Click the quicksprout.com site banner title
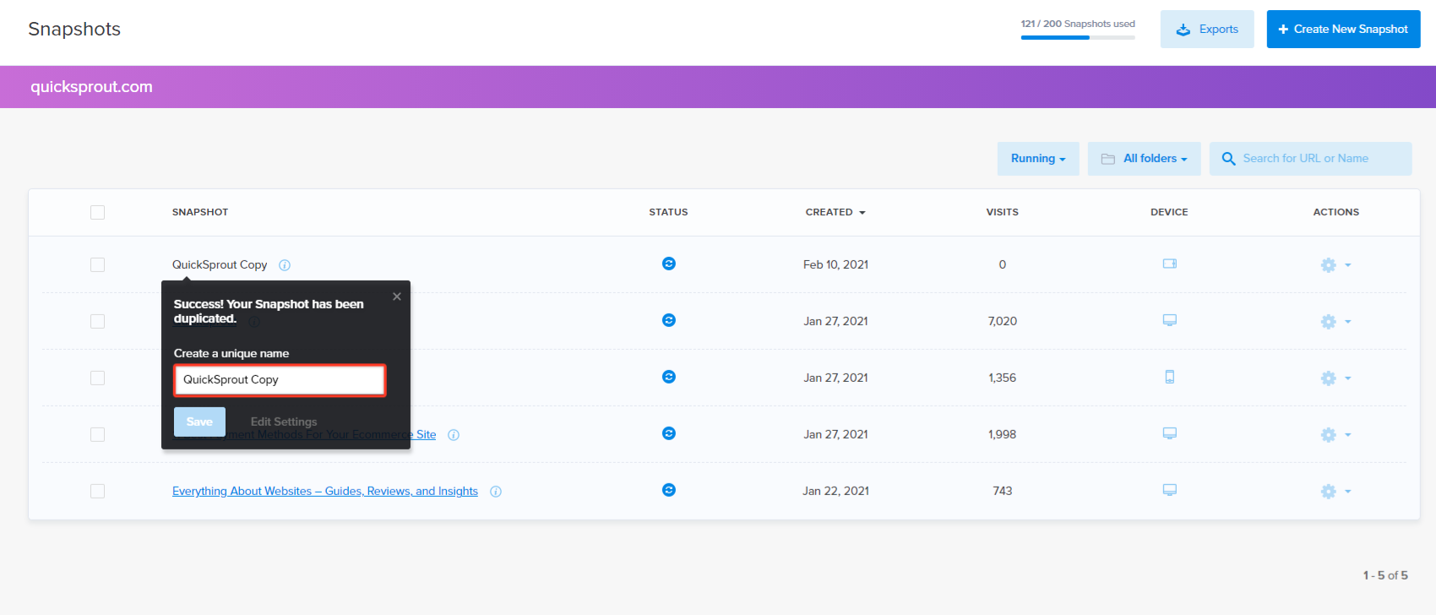 [x=92, y=87]
